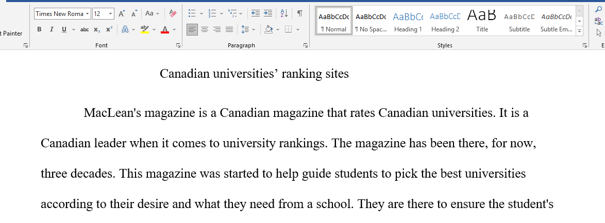This screenshot has width=605, height=223.
Task: Apply line and paragraph spacing
Action: coord(245,29)
